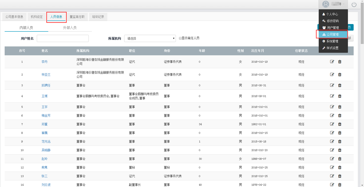Open the profile link for 郑重
This screenshot has height=187, width=364.
44,124
